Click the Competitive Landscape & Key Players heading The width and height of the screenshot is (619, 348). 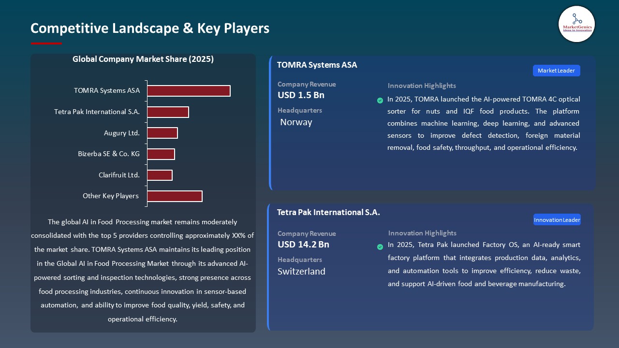[150, 28]
